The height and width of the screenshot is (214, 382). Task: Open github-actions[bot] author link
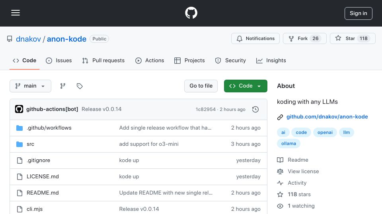point(52,109)
